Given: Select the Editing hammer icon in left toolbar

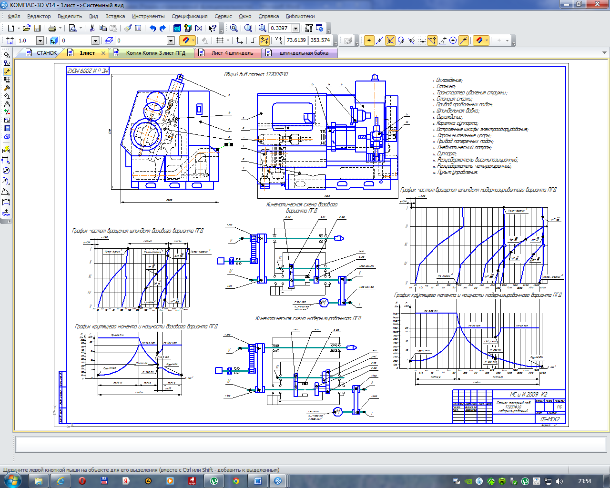Looking at the screenshot, I should tap(7, 87).
